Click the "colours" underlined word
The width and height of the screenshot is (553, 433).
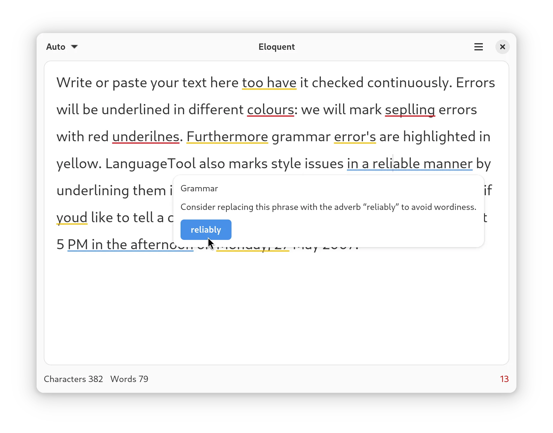click(x=270, y=109)
